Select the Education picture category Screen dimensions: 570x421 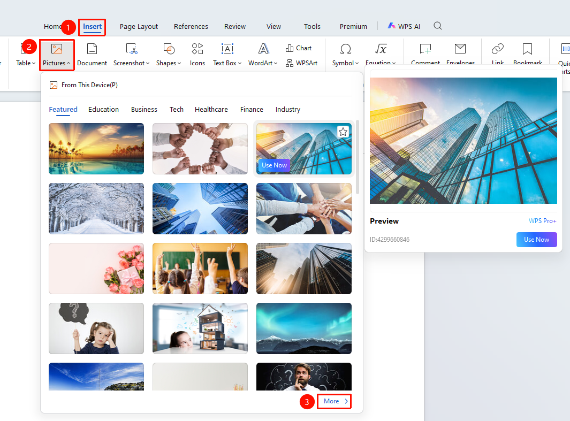[104, 109]
